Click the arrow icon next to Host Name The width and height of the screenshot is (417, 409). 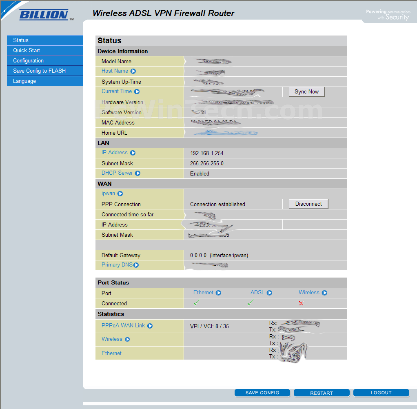pyautogui.click(x=133, y=71)
